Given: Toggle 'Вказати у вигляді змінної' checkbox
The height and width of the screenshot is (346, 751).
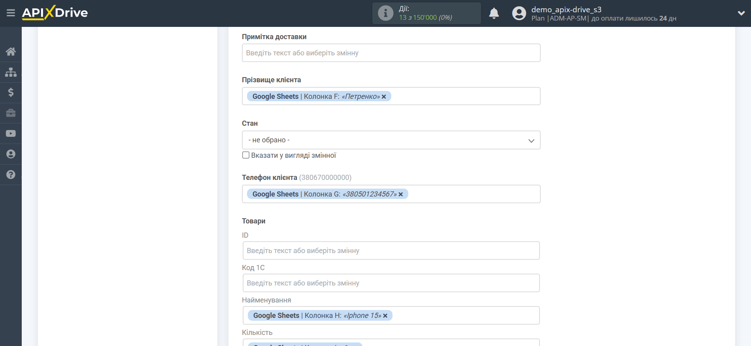Looking at the screenshot, I should 246,155.
